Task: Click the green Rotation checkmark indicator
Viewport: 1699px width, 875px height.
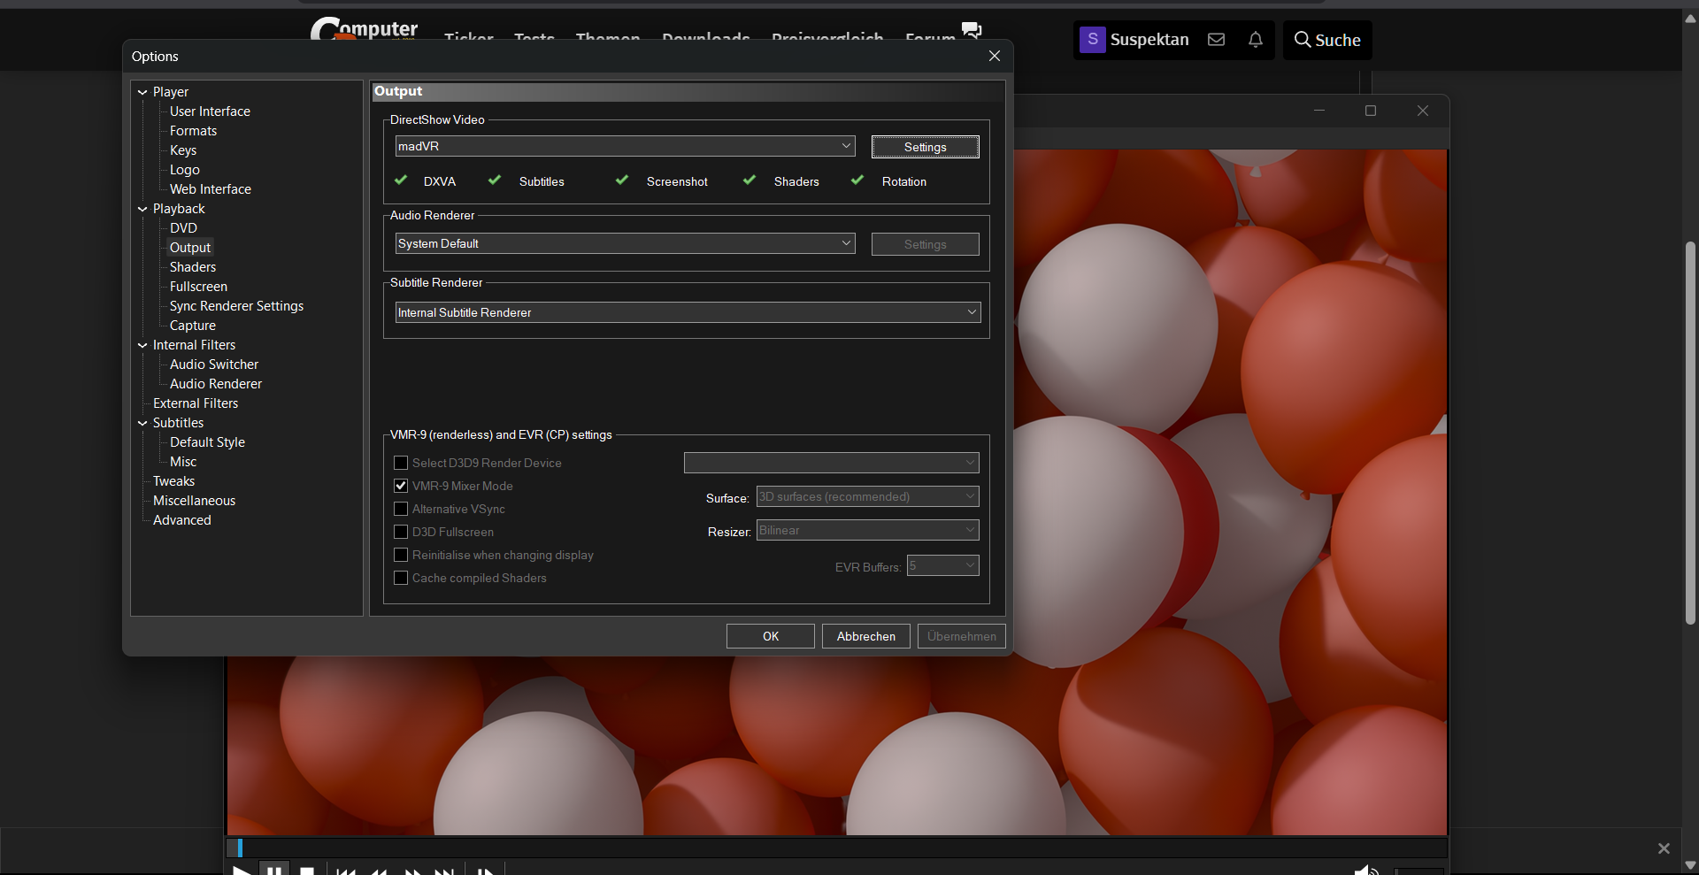Action: pos(857,180)
